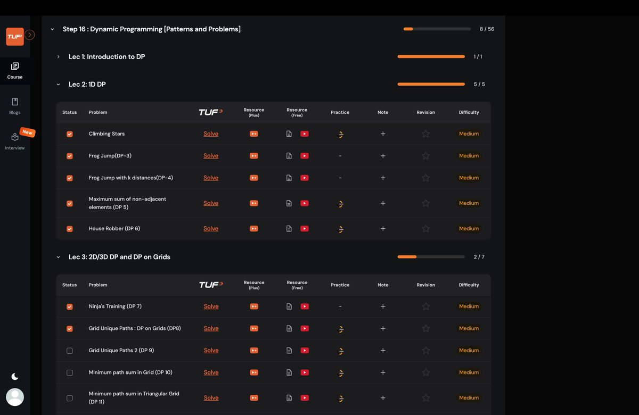639x415 pixels.
Task: Collapse Lec 2: 1D DP
Action: 59,85
